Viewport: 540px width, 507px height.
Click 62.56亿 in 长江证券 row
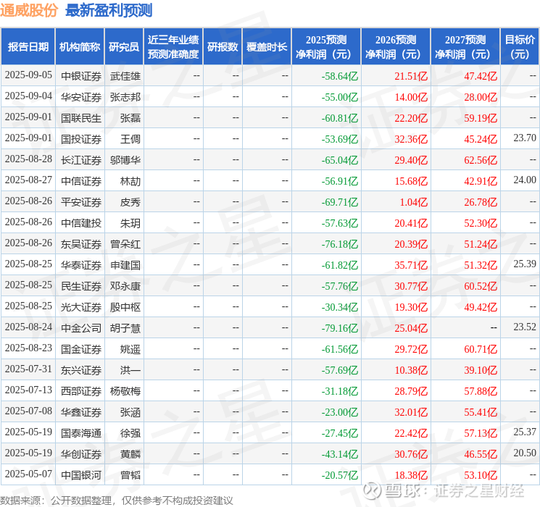[x=481, y=160]
